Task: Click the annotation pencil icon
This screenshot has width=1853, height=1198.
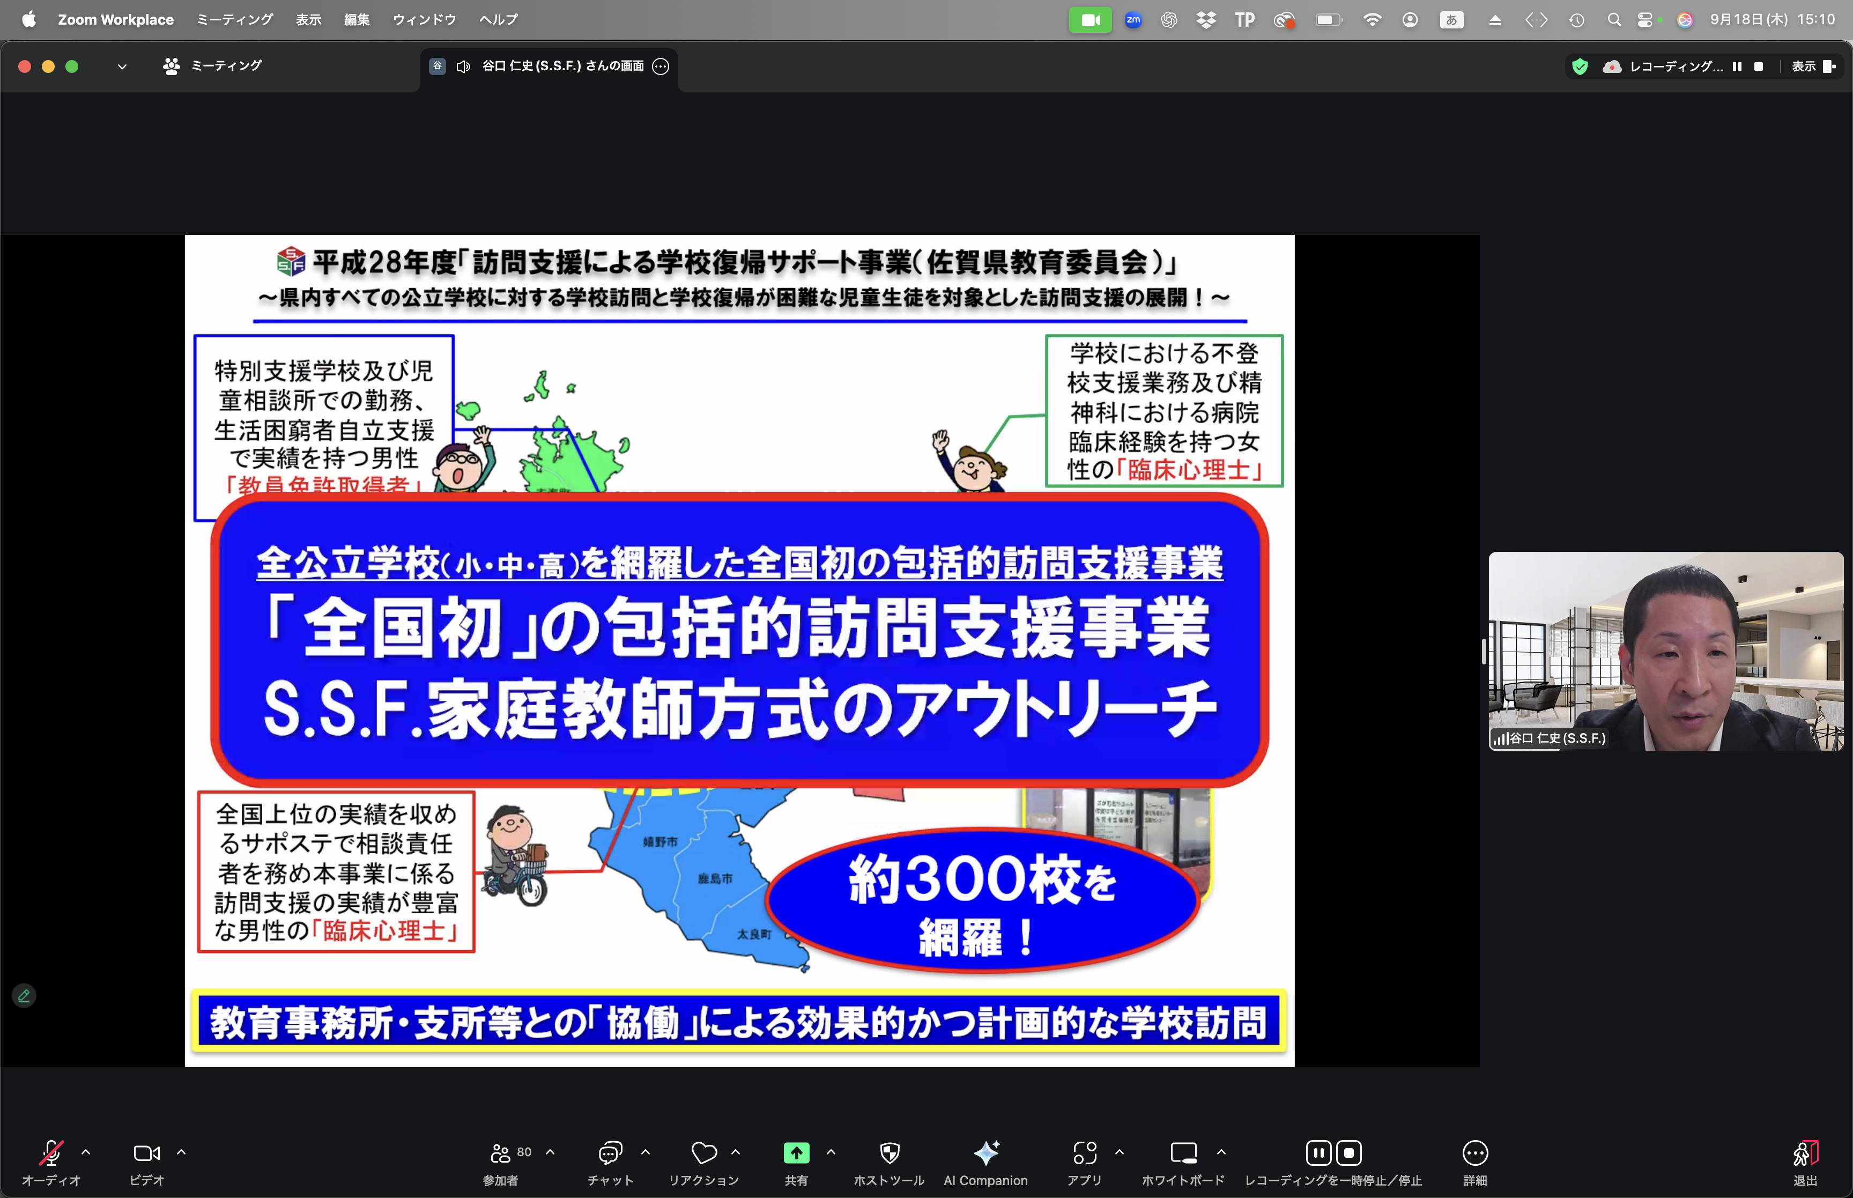Action: 24,996
